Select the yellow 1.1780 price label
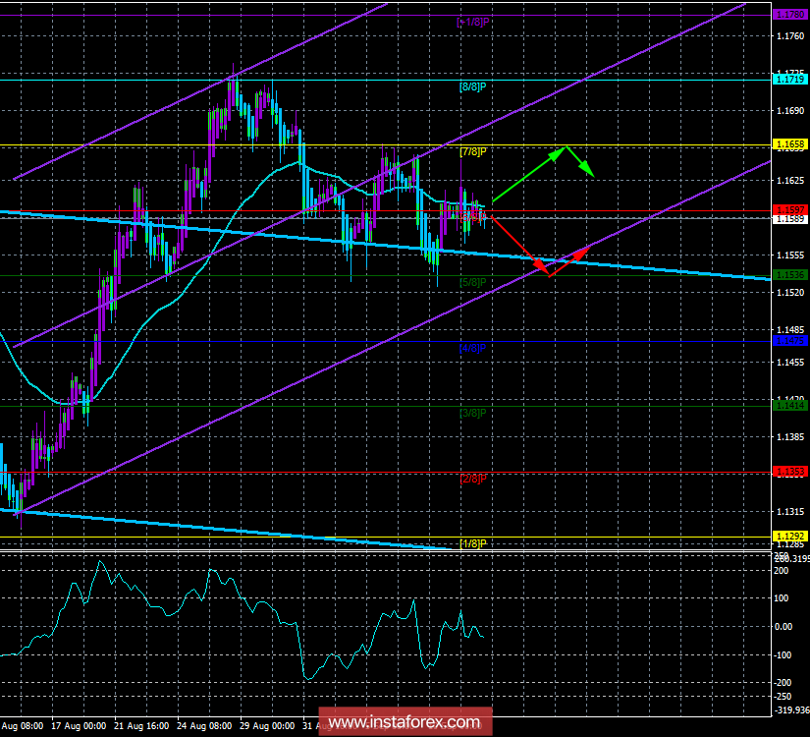810x737 pixels. 791,16
